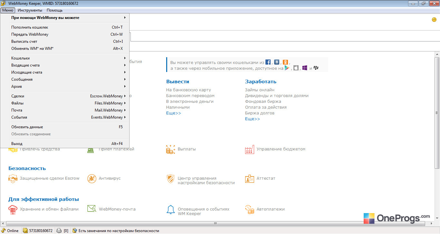Follow the Банковским переводом link

(x=190, y=96)
